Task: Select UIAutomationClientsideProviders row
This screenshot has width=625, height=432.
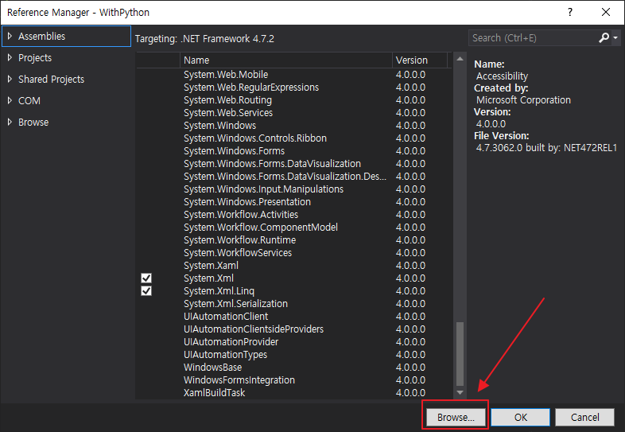Action: 293,329
